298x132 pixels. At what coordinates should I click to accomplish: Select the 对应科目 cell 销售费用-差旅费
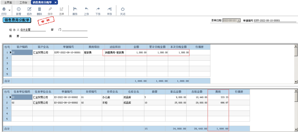(x=115, y=52)
